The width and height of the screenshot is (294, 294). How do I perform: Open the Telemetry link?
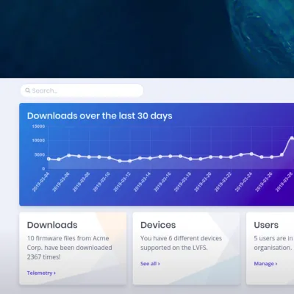41,273
